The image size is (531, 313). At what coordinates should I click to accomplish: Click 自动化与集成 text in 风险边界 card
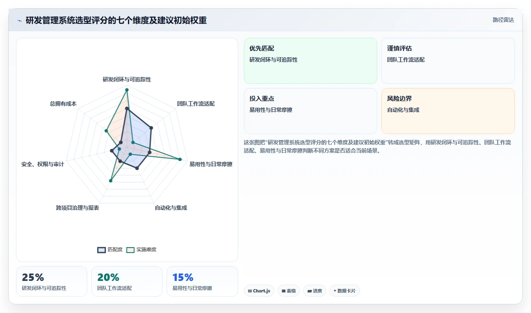(x=403, y=110)
